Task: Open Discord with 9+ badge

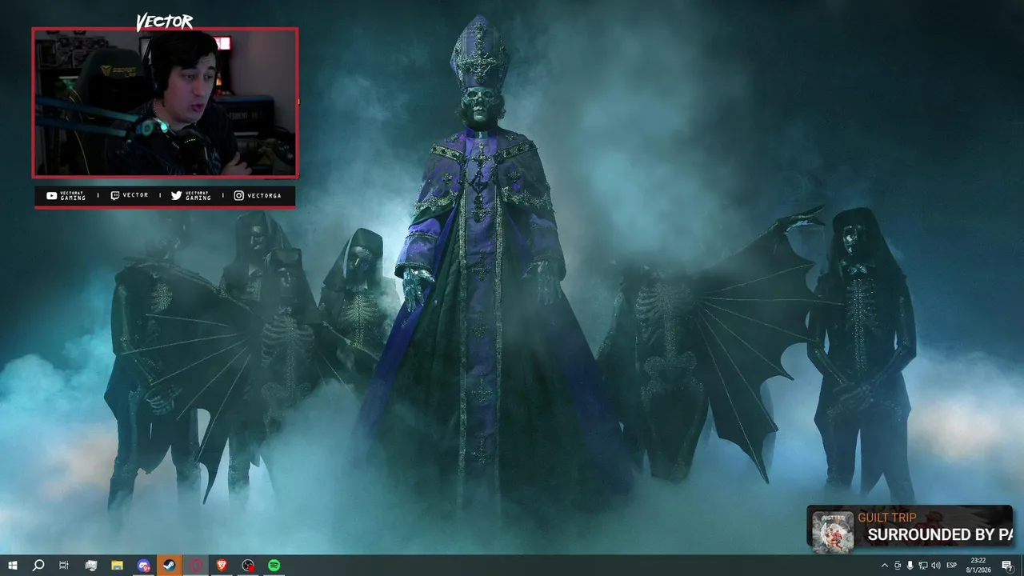Action: [143, 566]
